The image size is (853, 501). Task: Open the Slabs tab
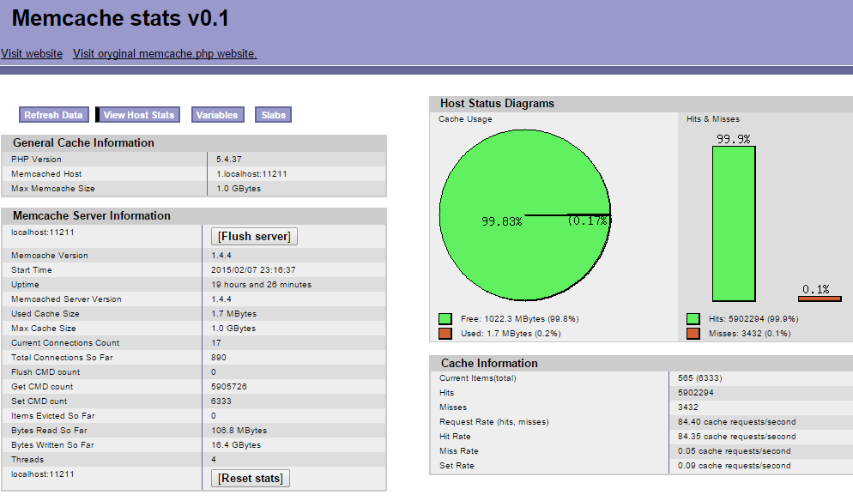[x=274, y=115]
